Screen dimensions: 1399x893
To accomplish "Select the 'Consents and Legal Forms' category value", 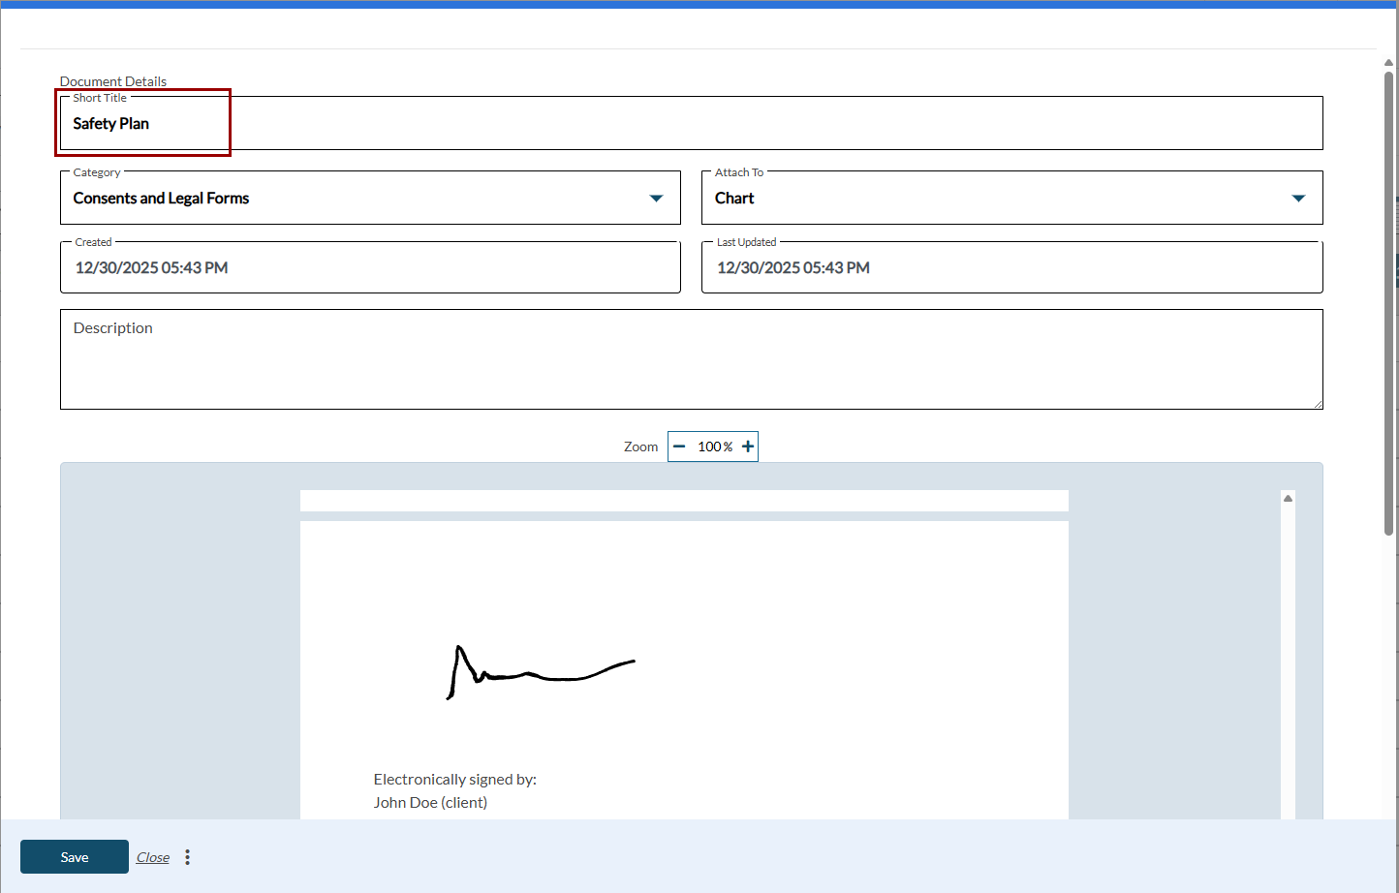I will [x=161, y=199].
